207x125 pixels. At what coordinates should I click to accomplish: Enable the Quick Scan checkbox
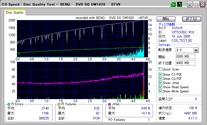(160, 69)
